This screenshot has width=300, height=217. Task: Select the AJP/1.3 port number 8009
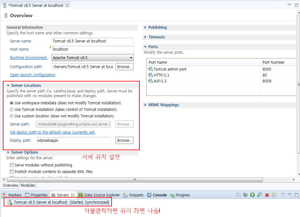tap(267, 81)
